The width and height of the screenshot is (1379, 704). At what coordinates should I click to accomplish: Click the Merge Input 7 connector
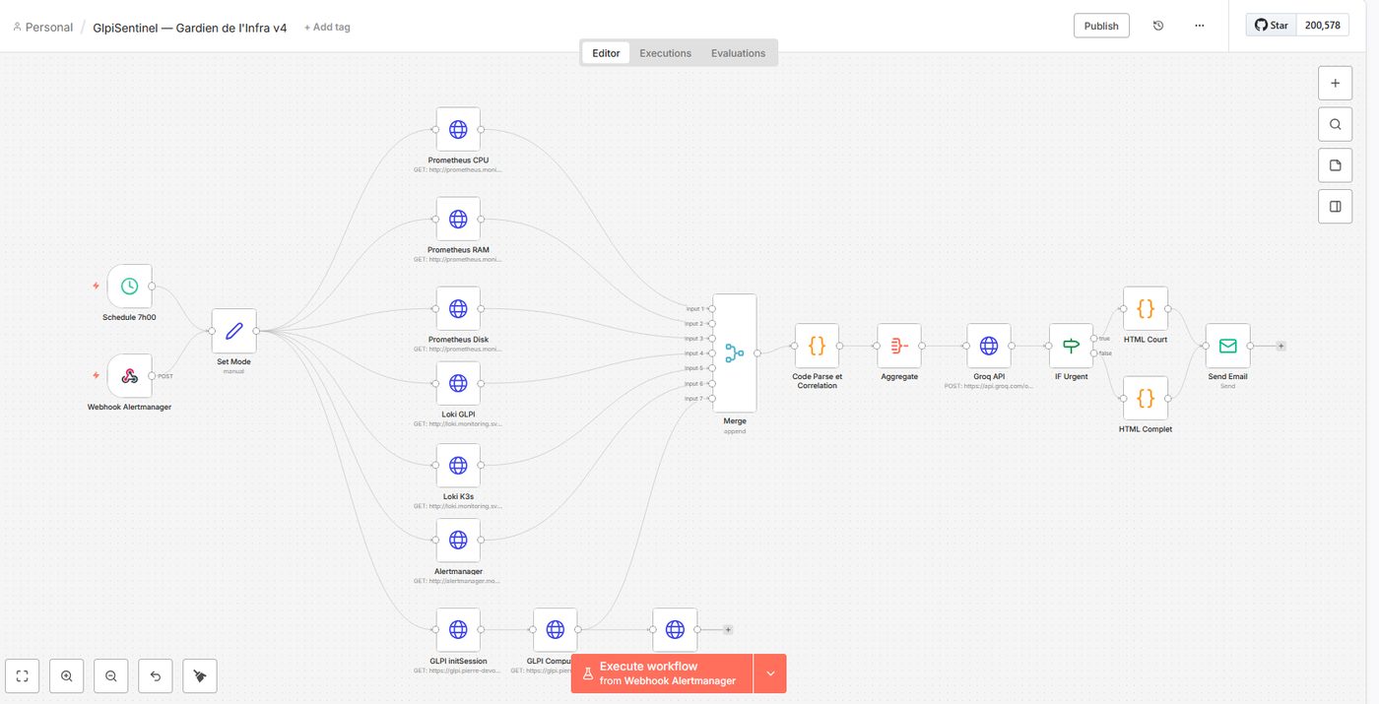[x=712, y=398]
